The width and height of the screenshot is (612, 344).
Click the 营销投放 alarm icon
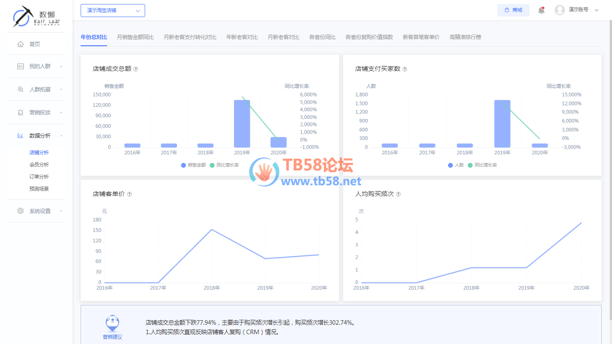20,113
